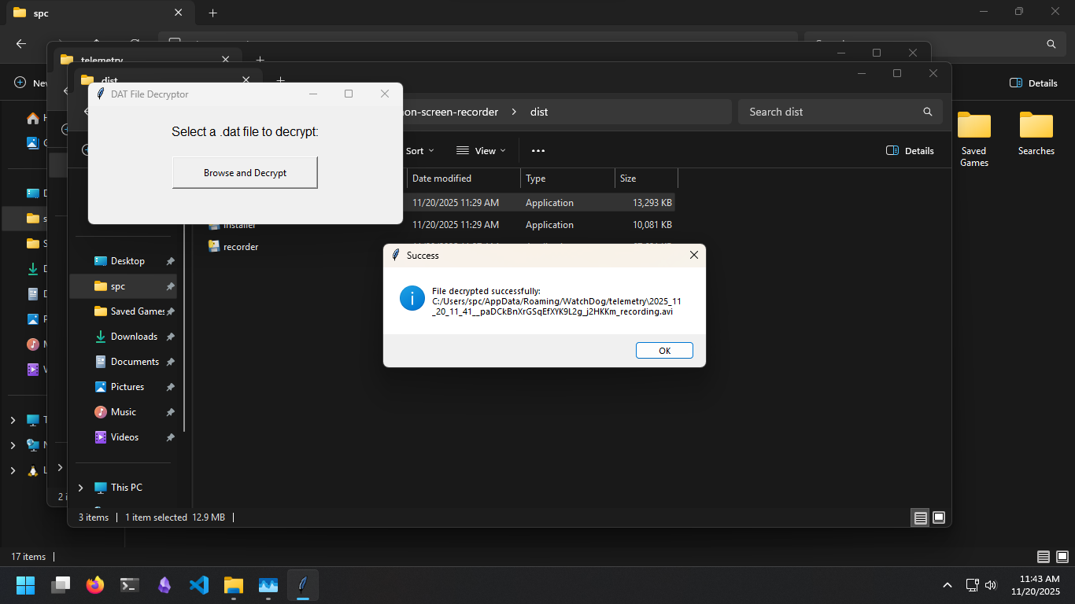The height and width of the screenshot is (604, 1075).
Task: Open Firefox from the taskbar
Action: [x=94, y=585]
